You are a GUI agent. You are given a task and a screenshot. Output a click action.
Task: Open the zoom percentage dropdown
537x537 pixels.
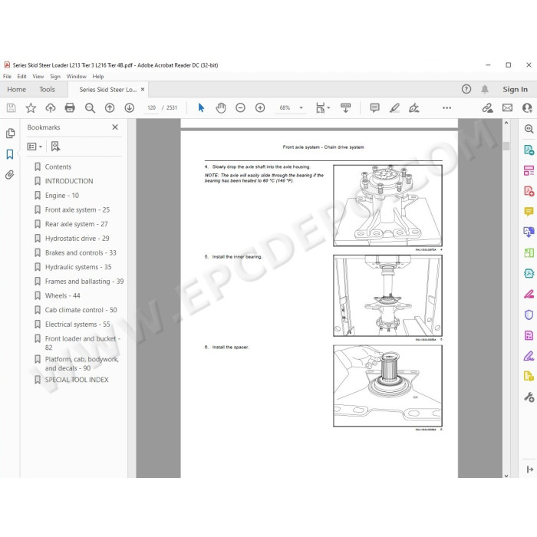click(x=301, y=108)
